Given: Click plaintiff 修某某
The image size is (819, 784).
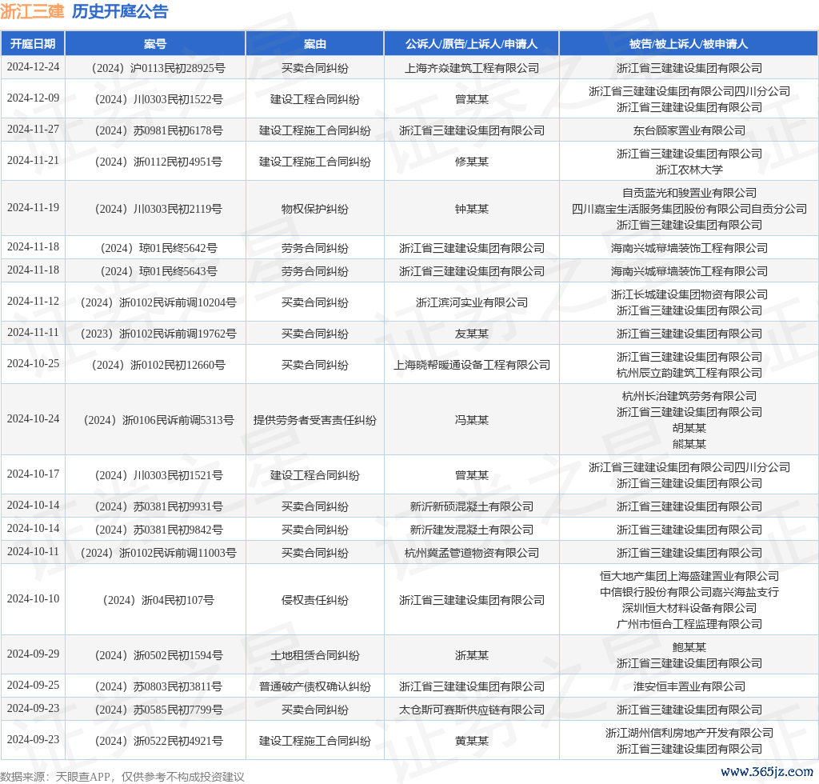Looking at the screenshot, I should point(472,162).
